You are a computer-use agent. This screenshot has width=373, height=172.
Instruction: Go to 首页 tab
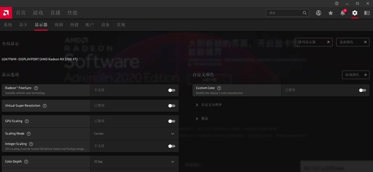[x=21, y=13]
